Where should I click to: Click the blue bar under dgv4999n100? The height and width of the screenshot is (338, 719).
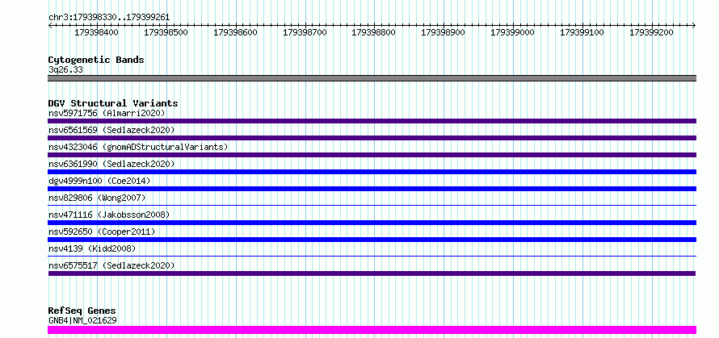click(372, 189)
